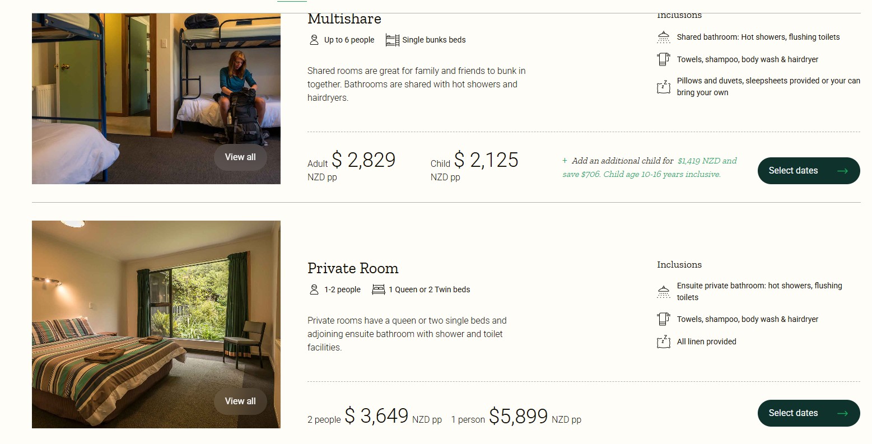Click the plus sign before 'Add an additional child'

[565, 161]
